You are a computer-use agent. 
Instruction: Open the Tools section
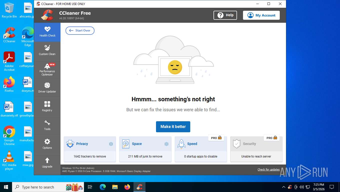(x=47, y=126)
